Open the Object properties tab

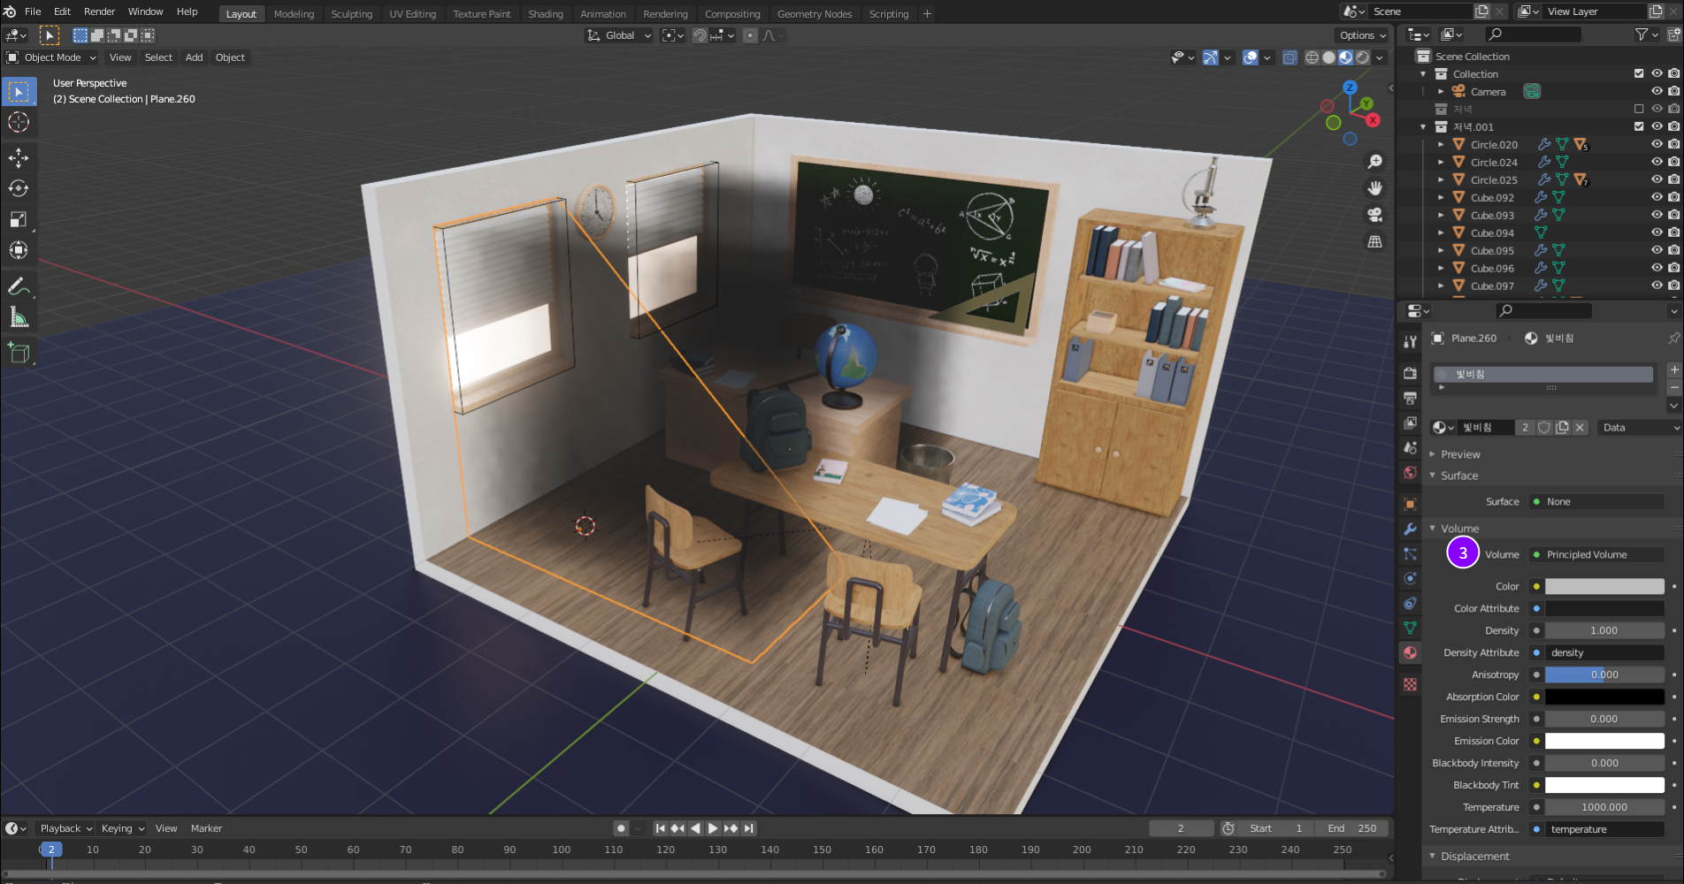pos(1410,504)
